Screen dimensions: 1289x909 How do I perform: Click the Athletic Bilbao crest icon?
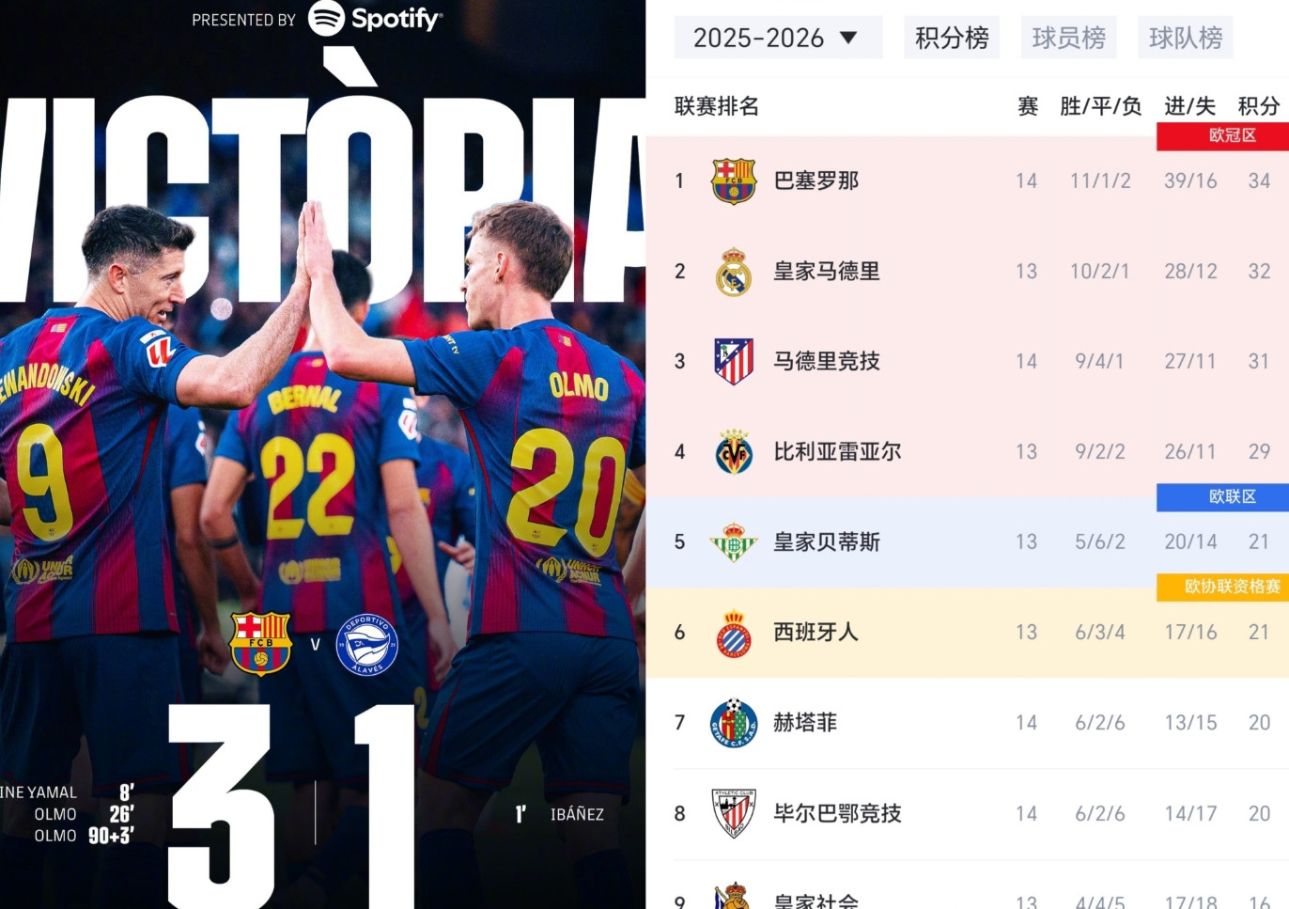(734, 813)
